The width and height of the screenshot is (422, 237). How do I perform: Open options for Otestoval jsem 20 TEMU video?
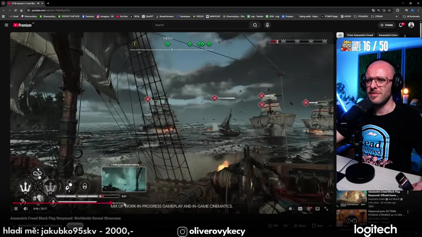408,212
